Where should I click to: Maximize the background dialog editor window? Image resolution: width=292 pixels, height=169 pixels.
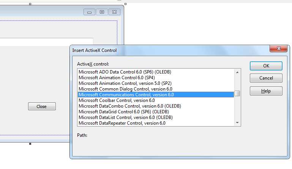(102, 12)
